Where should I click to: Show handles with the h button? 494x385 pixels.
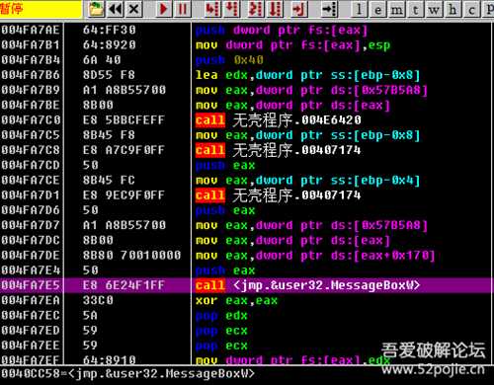[453, 9]
